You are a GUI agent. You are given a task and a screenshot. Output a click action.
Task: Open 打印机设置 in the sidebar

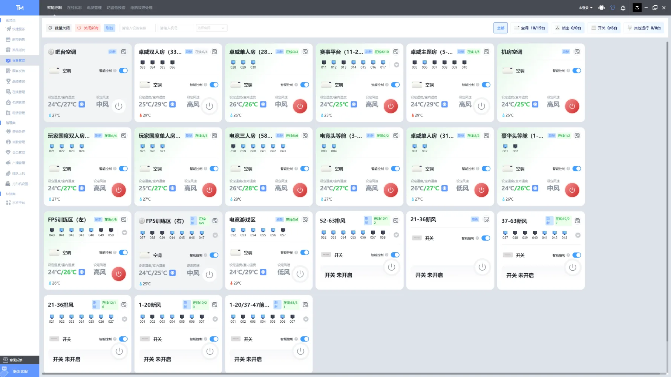pos(17,184)
